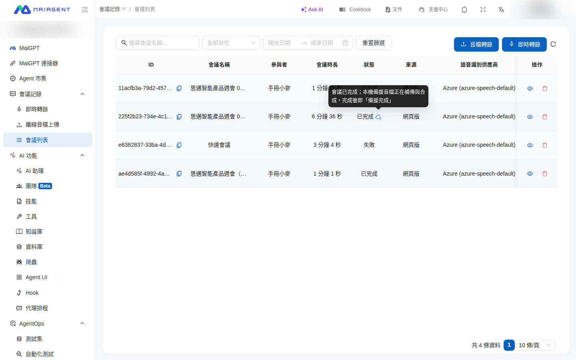This screenshot has width=576, height=360.
Task: Click the 開始日期 start date field
Action: coord(282,43)
